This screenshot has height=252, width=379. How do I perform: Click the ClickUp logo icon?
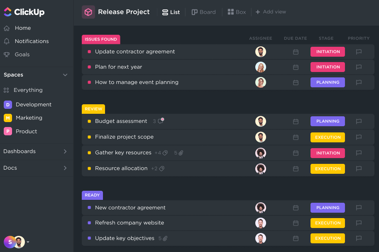pyautogui.click(x=8, y=12)
